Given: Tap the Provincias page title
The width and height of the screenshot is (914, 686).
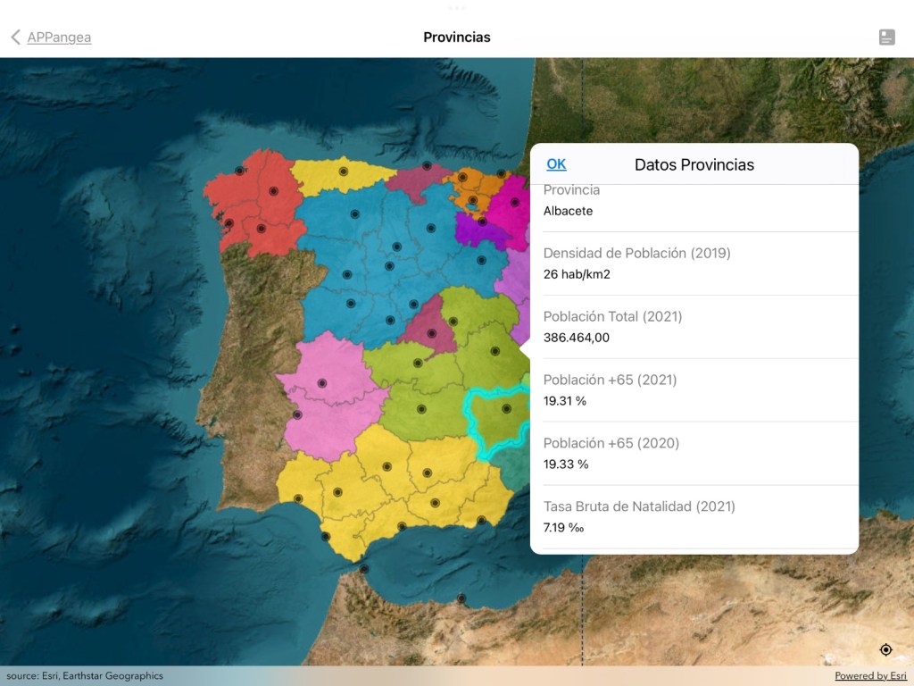Looking at the screenshot, I should coord(457,38).
